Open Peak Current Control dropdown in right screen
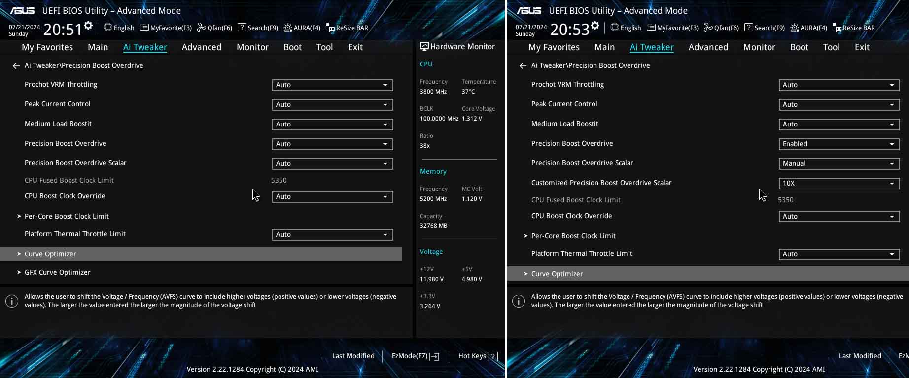Image resolution: width=909 pixels, height=378 pixels. tap(839, 104)
